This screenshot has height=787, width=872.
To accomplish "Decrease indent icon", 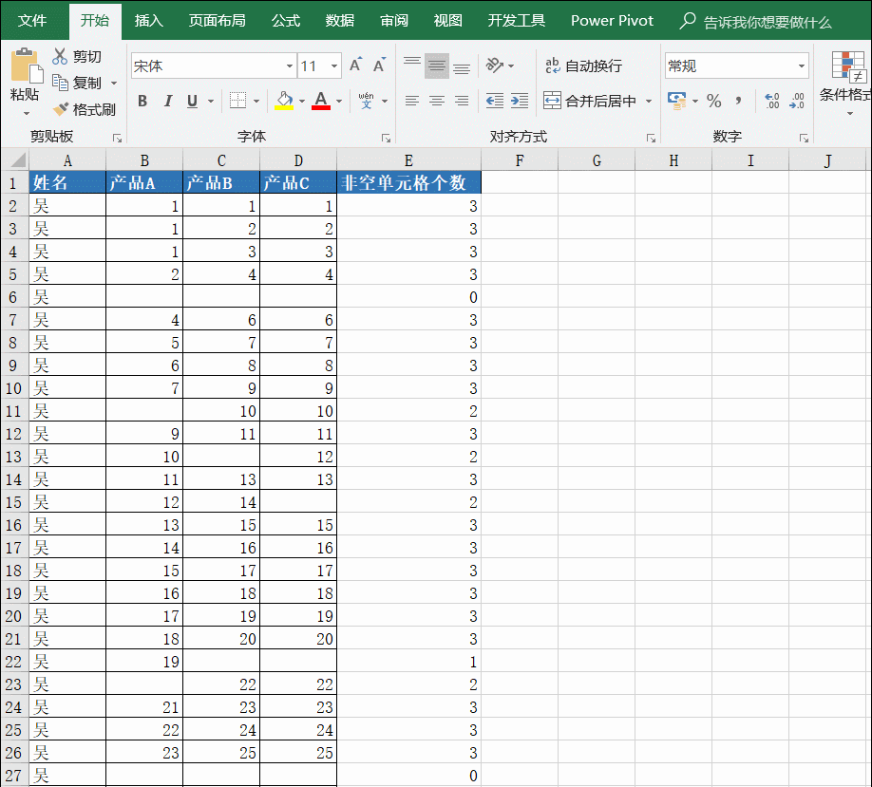I will click(x=494, y=101).
